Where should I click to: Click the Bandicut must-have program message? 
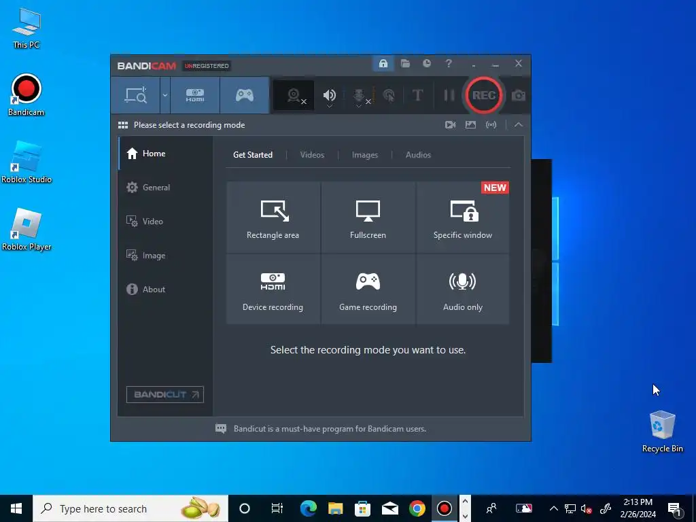(330, 429)
